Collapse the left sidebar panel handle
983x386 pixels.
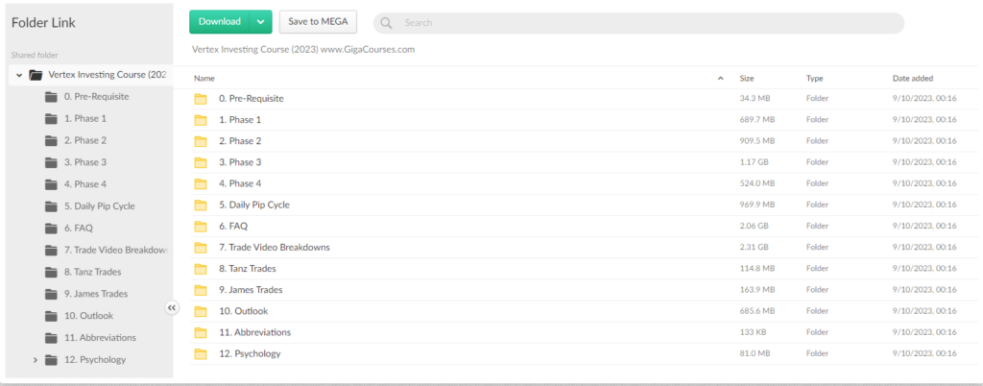pos(172,308)
